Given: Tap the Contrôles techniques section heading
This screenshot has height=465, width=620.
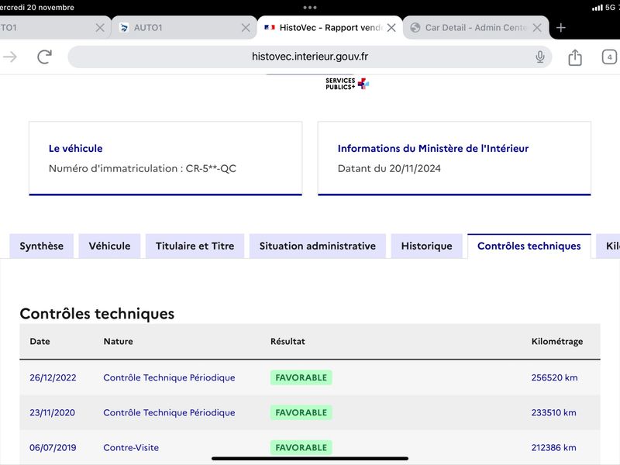Looking at the screenshot, I should pos(98,314).
